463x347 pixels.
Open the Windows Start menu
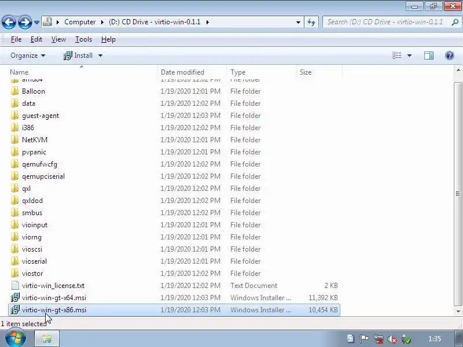15,338
